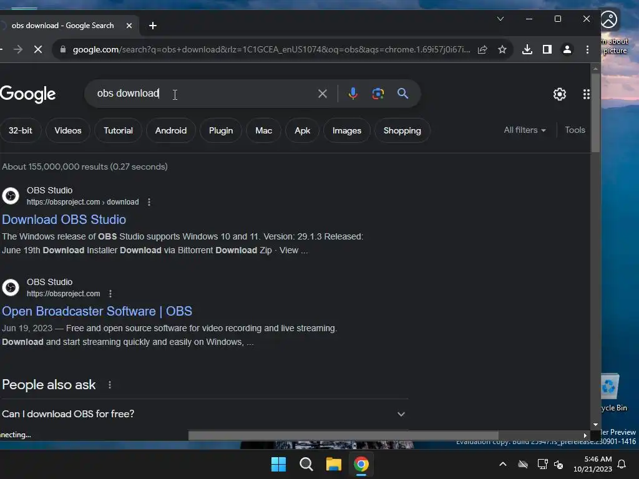
Task: Select the Apk filter chip
Action: [303, 130]
